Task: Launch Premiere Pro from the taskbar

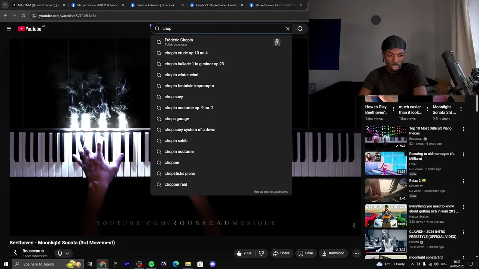Action: 127,264
